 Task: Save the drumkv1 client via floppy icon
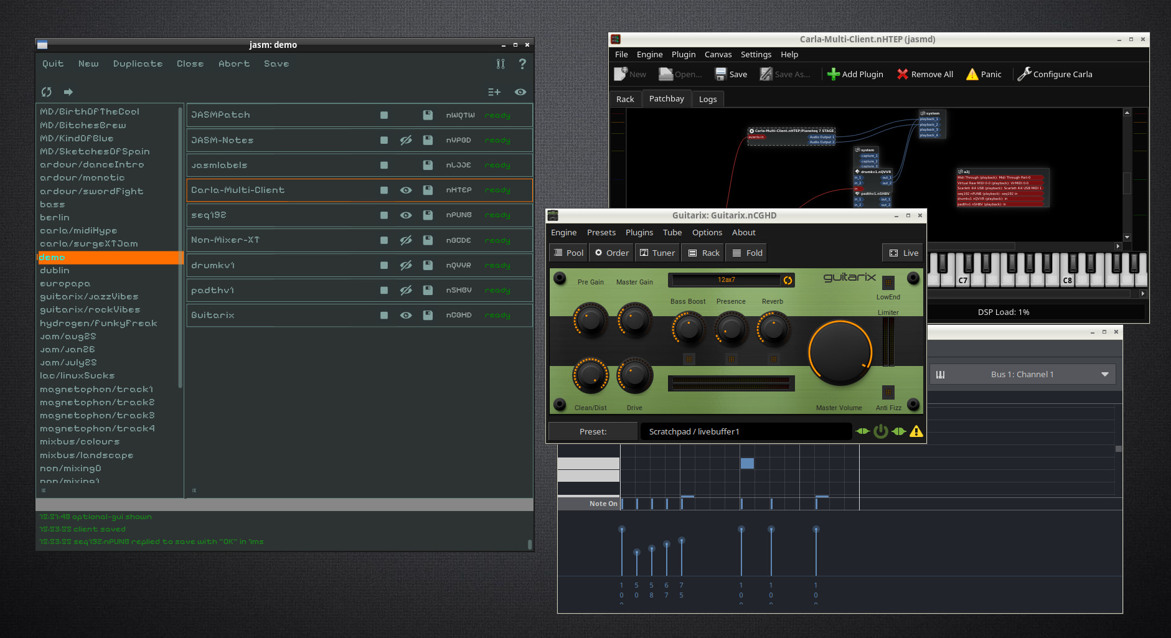coord(428,265)
